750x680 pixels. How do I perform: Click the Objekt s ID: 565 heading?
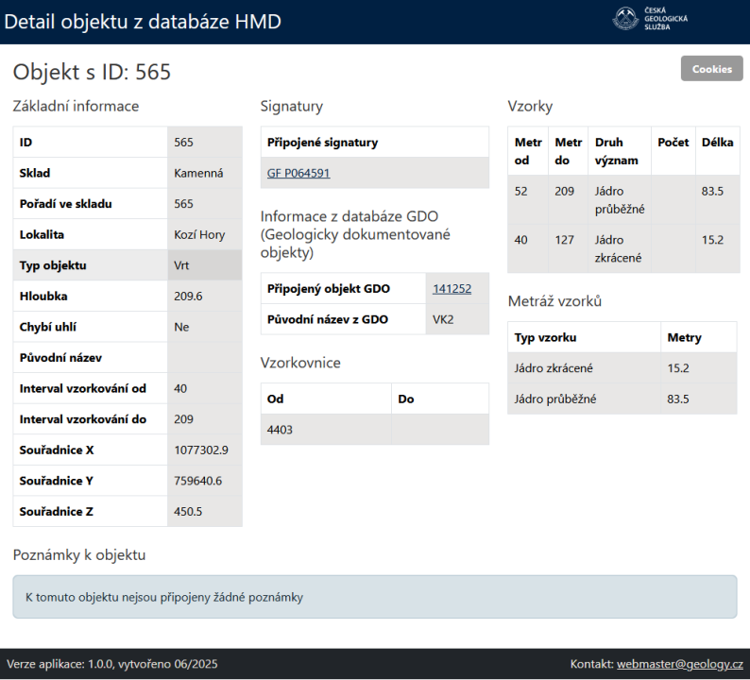click(x=92, y=73)
